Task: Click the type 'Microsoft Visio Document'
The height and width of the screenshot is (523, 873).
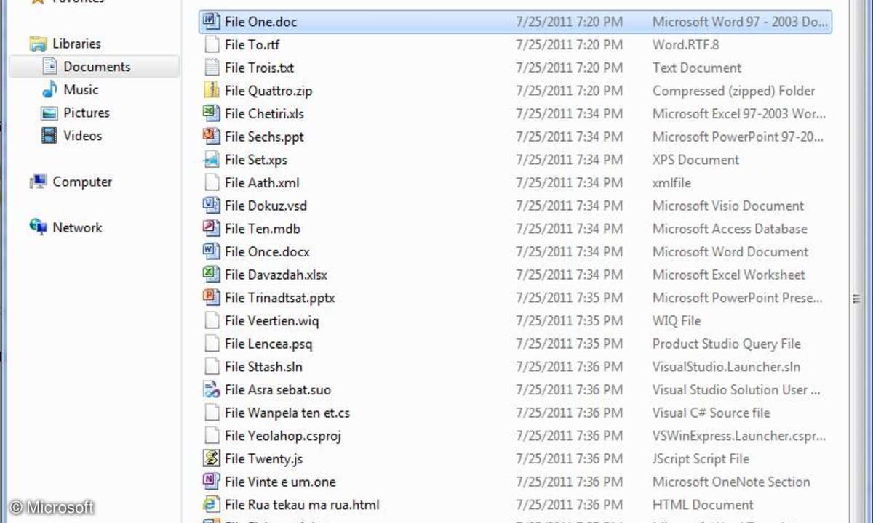Action: click(728, 206)
